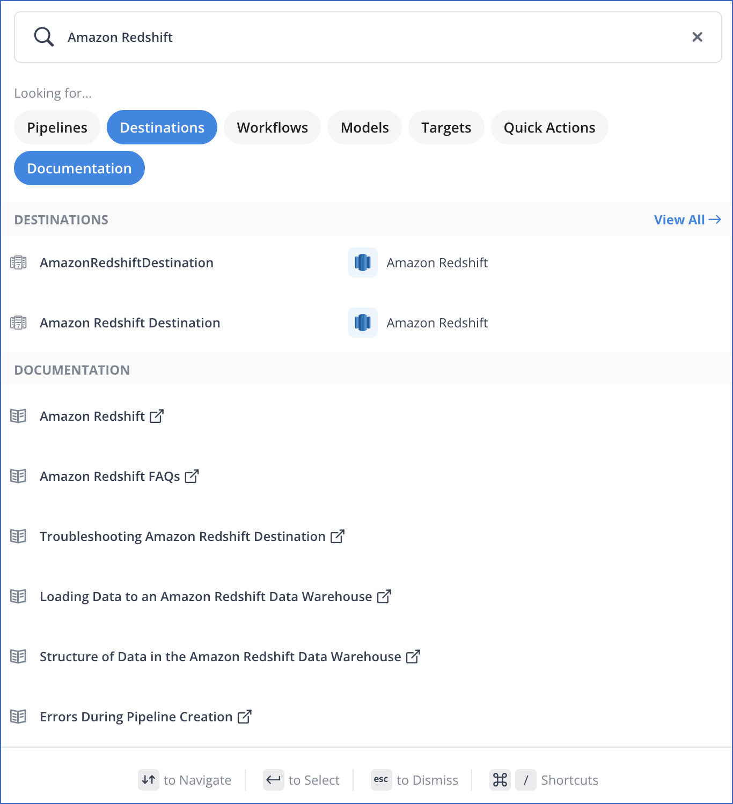The height and width of the screenshot is (804, 733).
Task: Click the command key Shortcuts icon
Action: point(500,780)
